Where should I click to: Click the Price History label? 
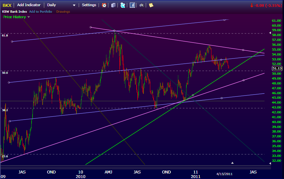(x=15, y=17)
